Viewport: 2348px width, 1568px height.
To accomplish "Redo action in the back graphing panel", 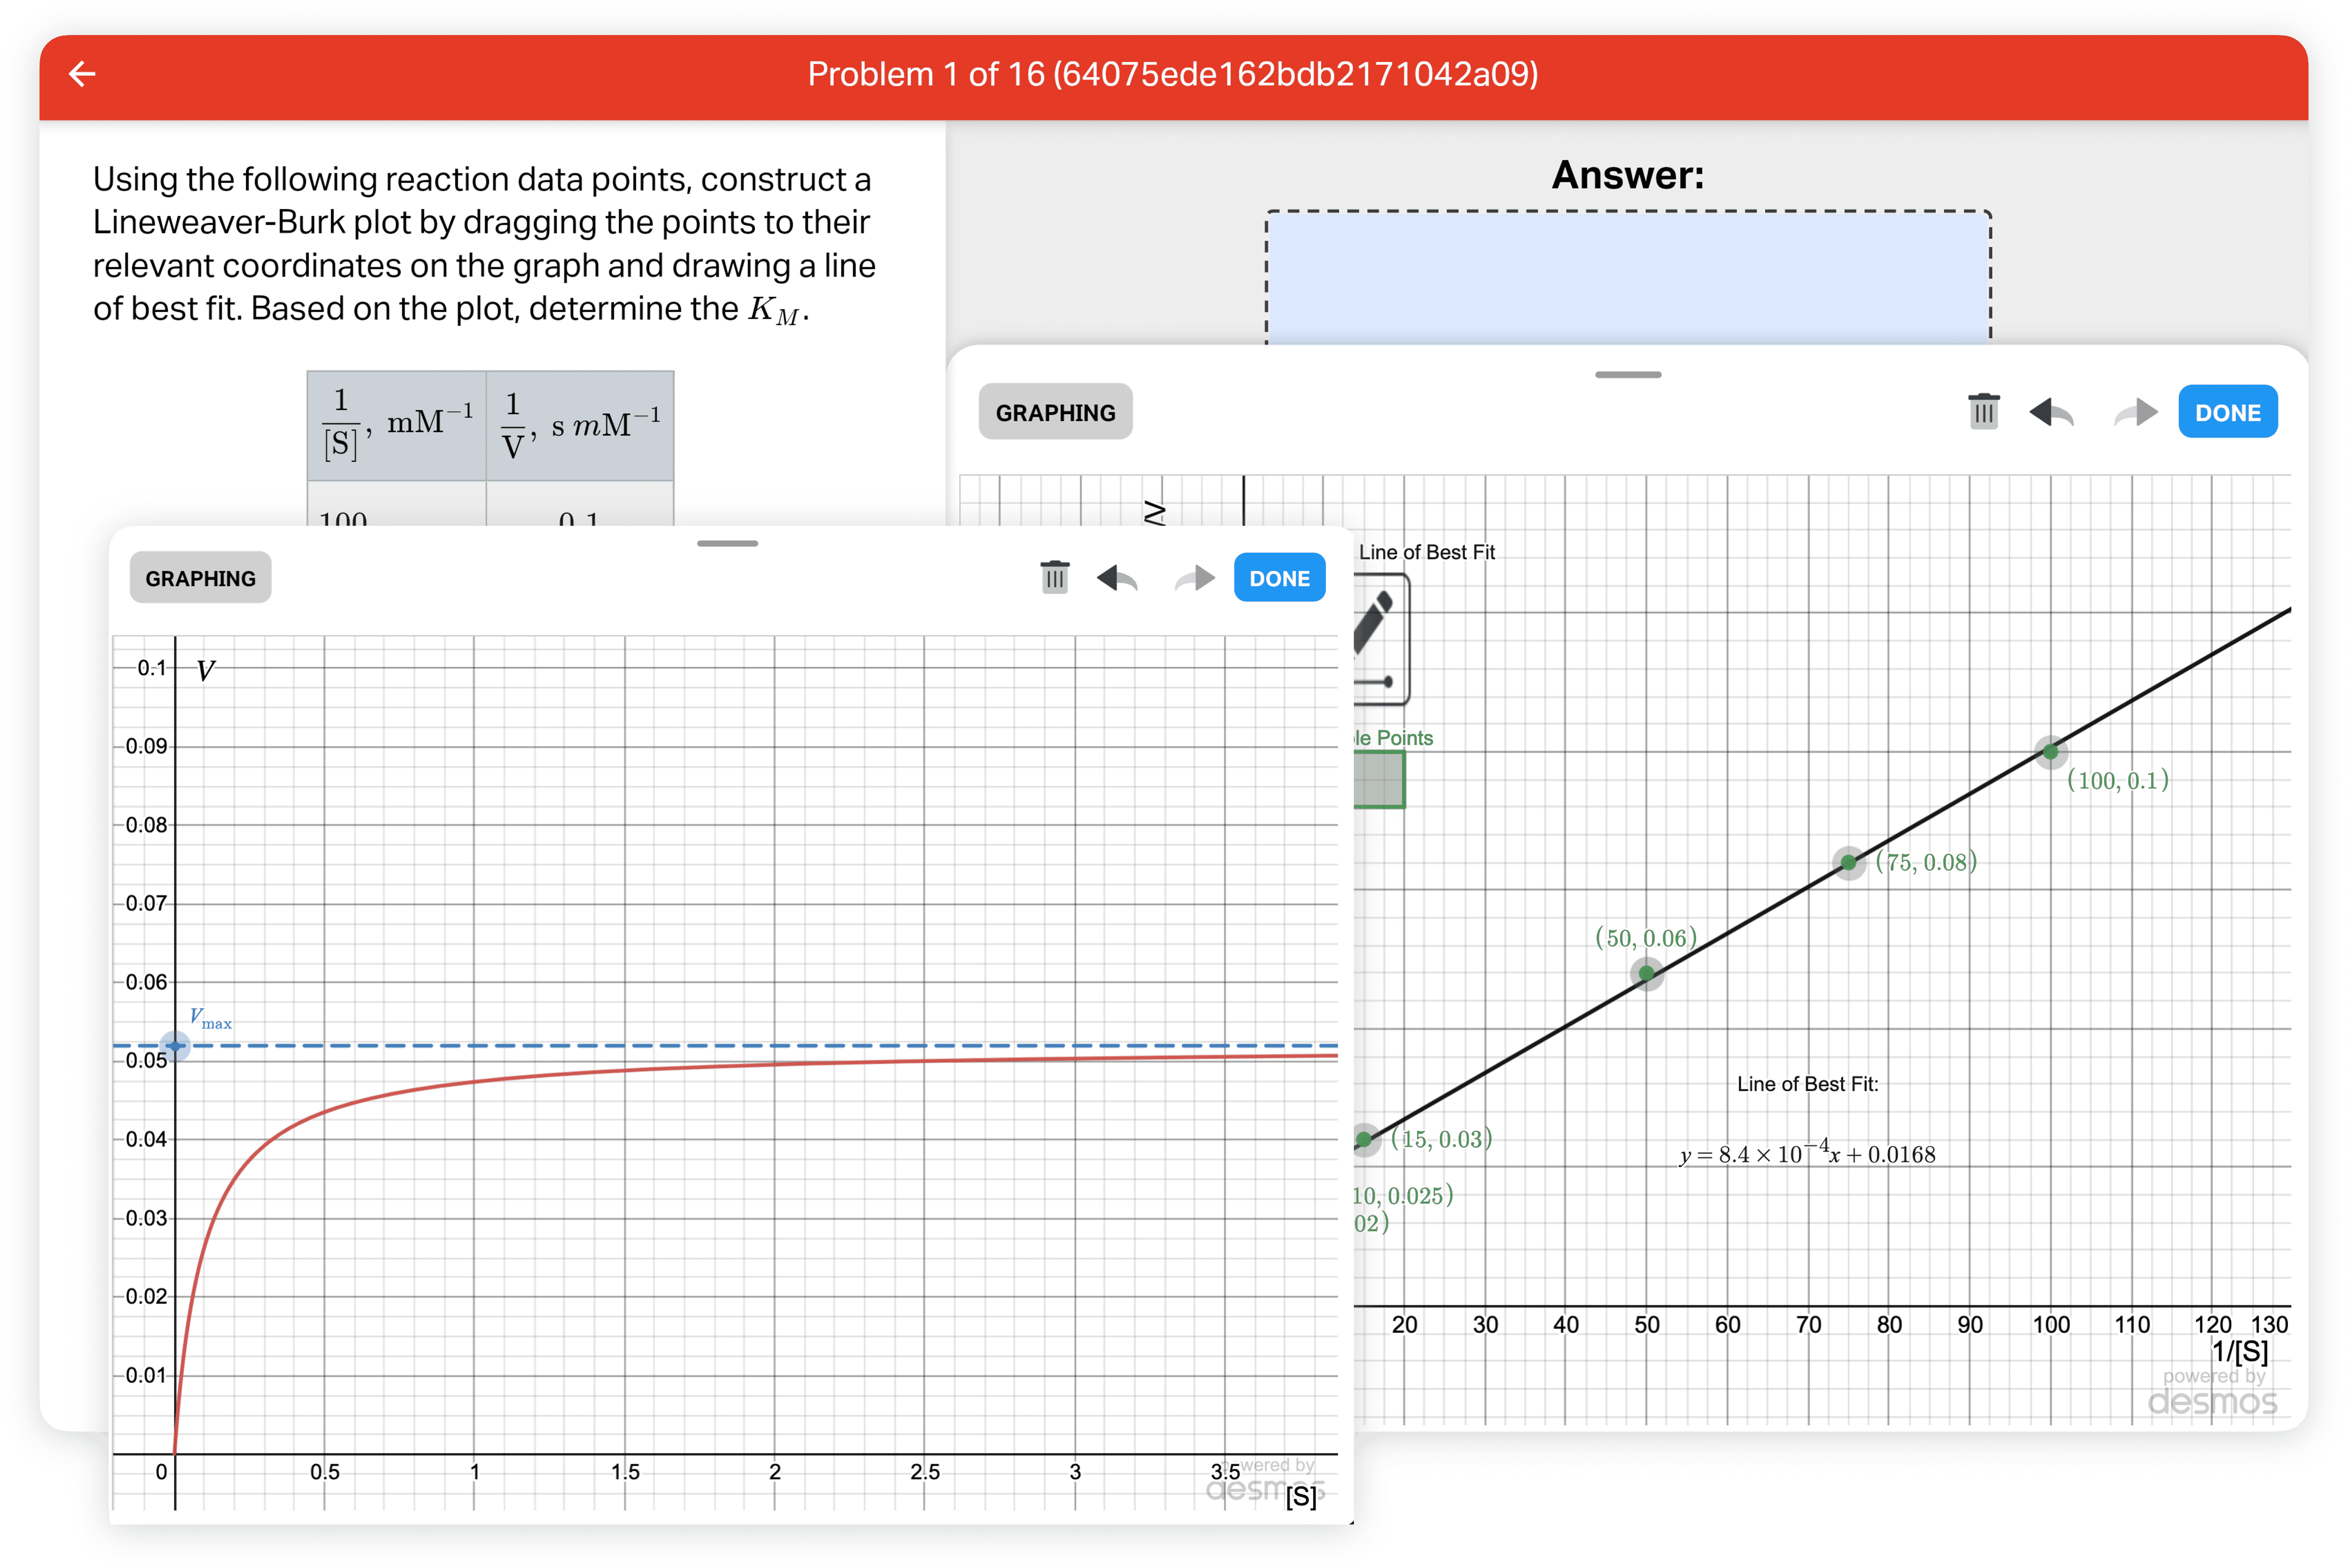I will pos(2137,412).
